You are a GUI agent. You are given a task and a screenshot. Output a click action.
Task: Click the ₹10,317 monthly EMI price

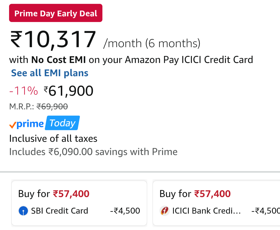[53, 40]
